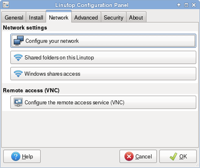Go to the Security tab
Viewport: 200px width, 168px height.
click(x=114, y=17)
